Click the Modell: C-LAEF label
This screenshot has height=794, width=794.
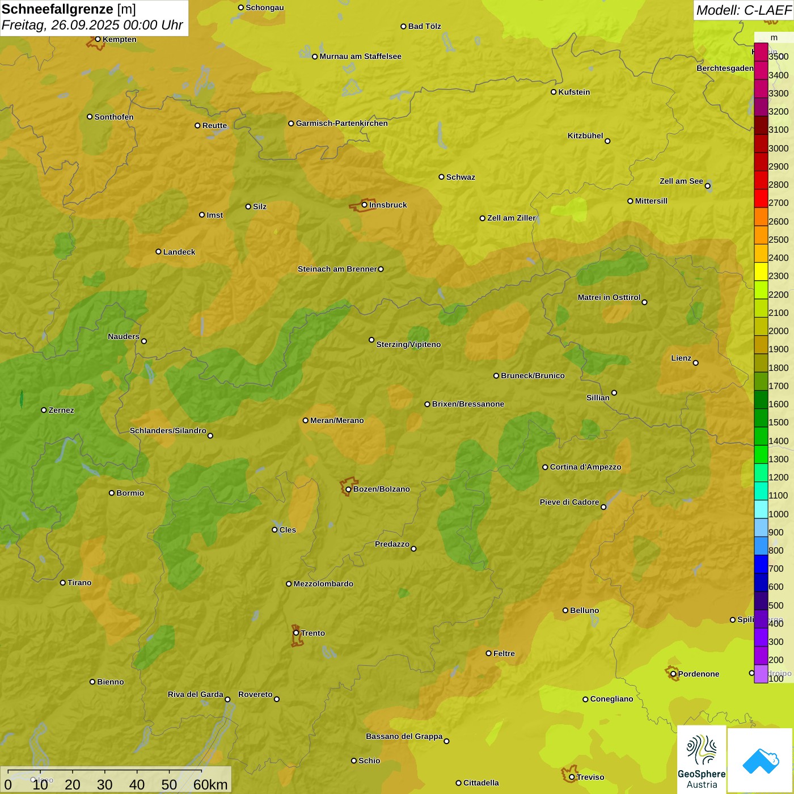point(744,10)
